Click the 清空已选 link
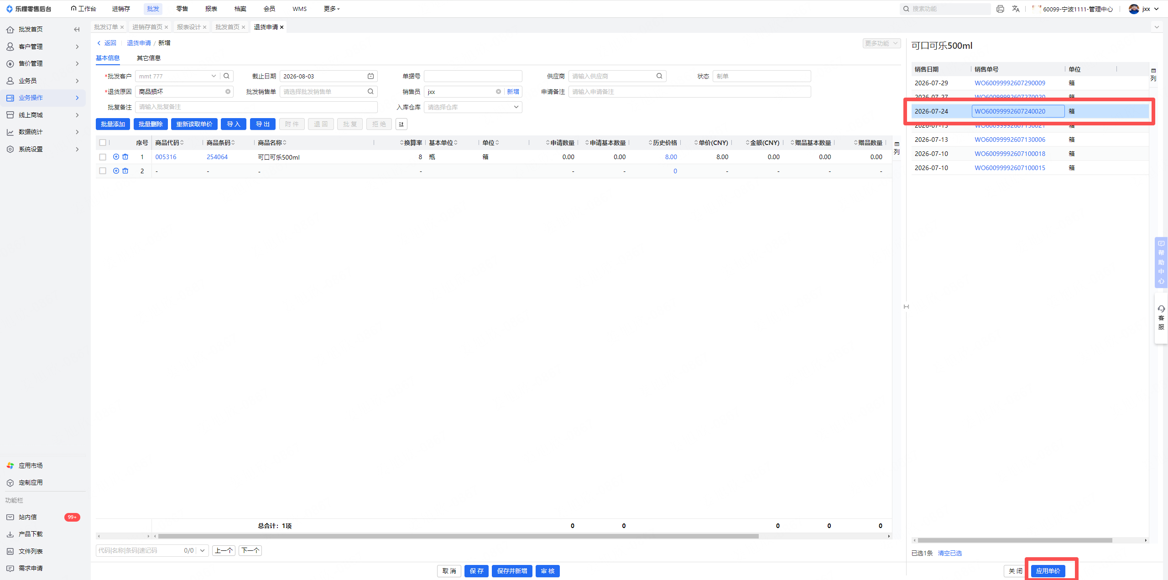The image size is (1168, 580). [x=950, y=553]
